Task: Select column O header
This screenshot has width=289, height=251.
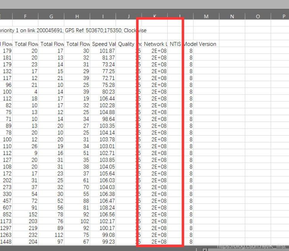Action: [258, 16]
